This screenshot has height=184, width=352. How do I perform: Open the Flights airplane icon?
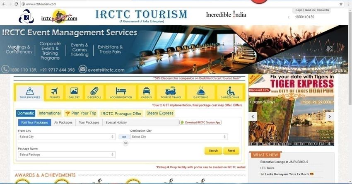(55, 93)
